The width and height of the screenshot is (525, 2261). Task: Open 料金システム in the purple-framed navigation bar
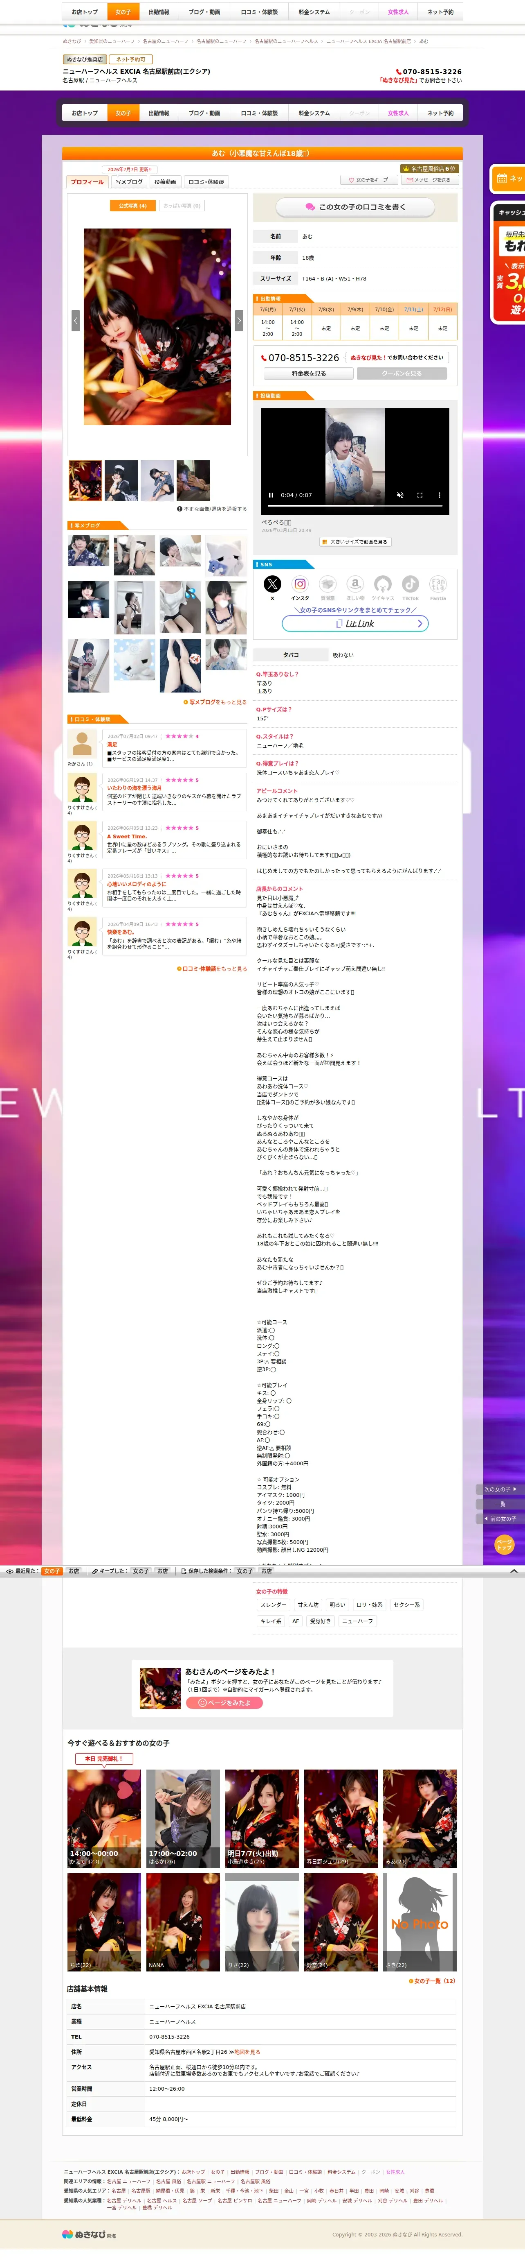(x=315, y=113)
